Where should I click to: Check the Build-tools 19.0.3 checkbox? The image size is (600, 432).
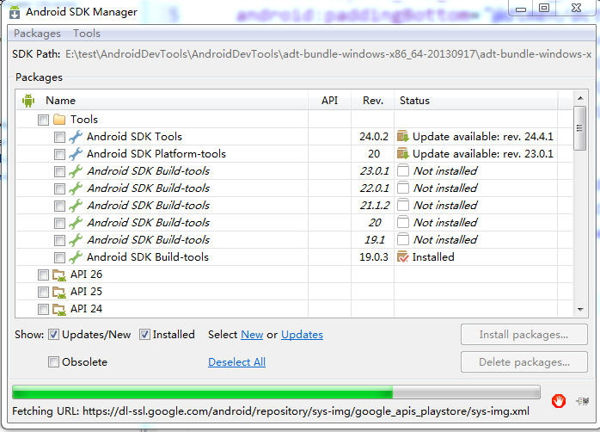point(59,258)
